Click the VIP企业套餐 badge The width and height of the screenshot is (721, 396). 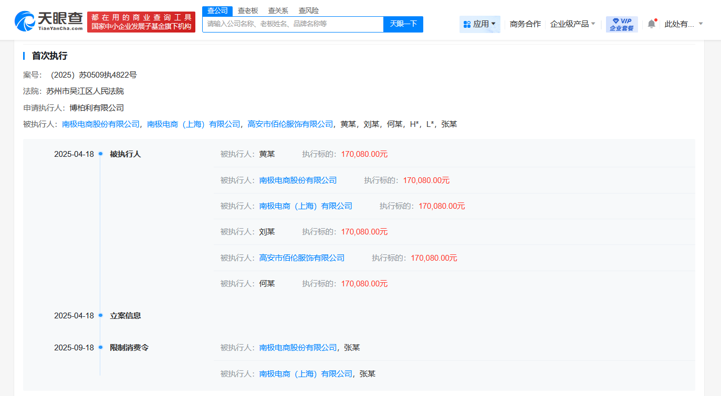[x=622, y=24]
